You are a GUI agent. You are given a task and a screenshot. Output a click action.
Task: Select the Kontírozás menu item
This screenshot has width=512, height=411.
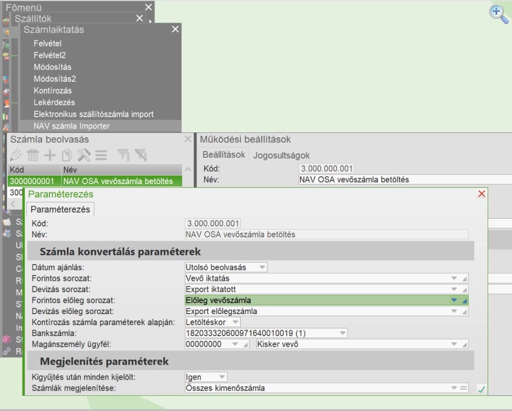53,90
